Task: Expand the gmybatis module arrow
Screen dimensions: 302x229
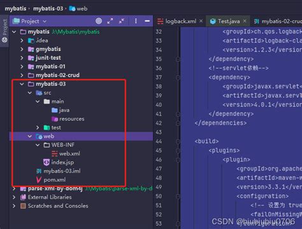Action: pos(22,49)
